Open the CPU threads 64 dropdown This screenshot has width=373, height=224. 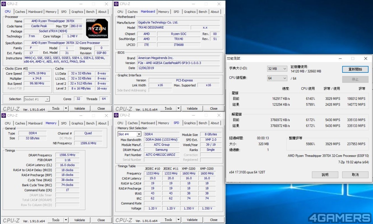tap(284, 78)
